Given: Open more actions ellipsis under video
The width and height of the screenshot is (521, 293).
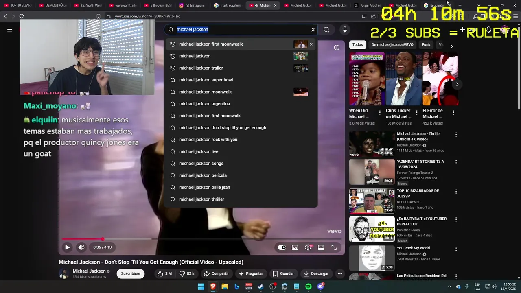Looking at the screenshot, I should pyautogui.click(x=340, y=273).
